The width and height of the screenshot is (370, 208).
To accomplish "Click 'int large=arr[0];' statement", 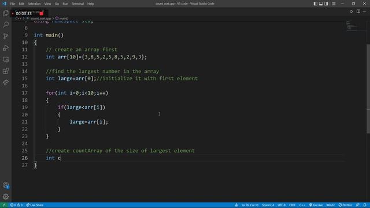I will coord(71,79).
